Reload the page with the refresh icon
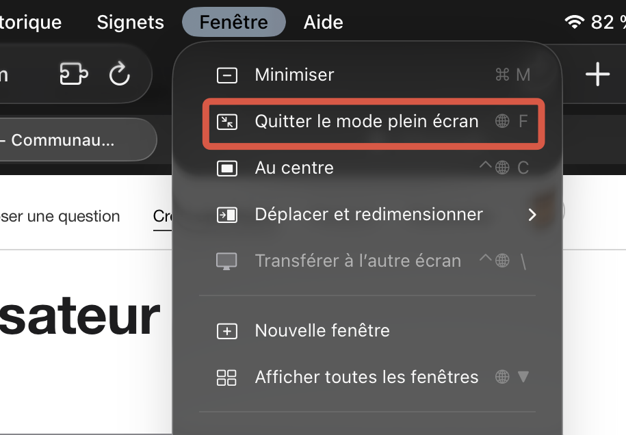The height and width of the screenshot is (435, 626). 120,74
